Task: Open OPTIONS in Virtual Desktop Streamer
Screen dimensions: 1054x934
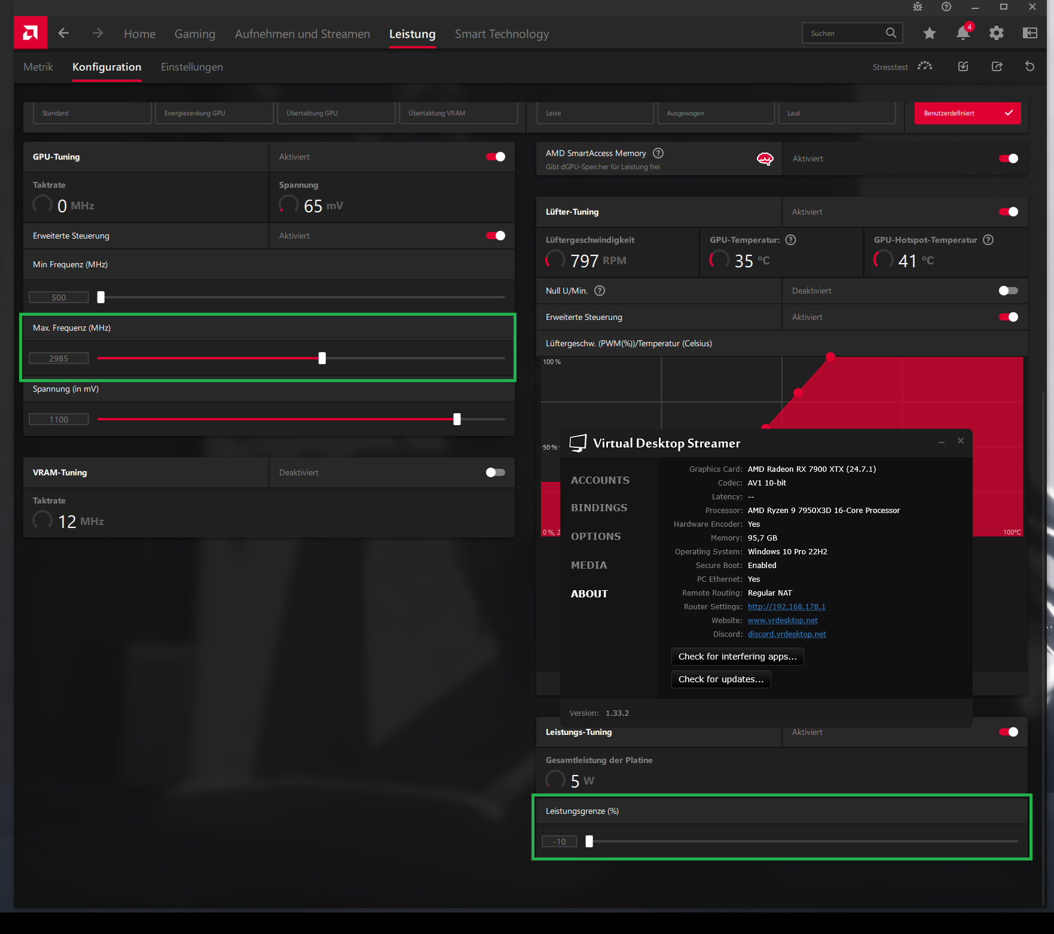Action: click(x=595, y=536)
